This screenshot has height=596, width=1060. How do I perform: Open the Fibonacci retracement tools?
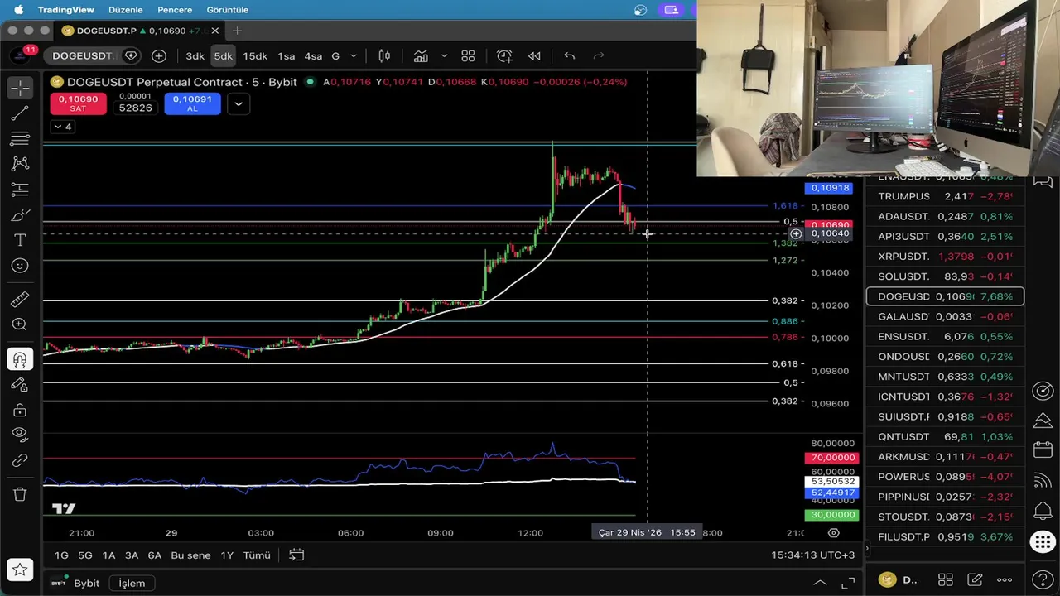pos(20,138)
